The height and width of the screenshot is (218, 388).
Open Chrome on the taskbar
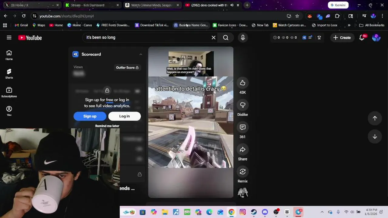[231, 212]
